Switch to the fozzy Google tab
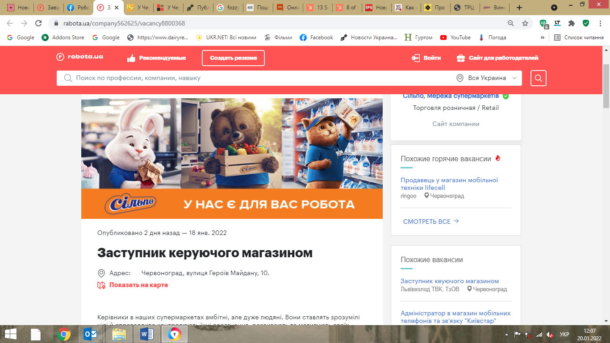 [227, 8]
